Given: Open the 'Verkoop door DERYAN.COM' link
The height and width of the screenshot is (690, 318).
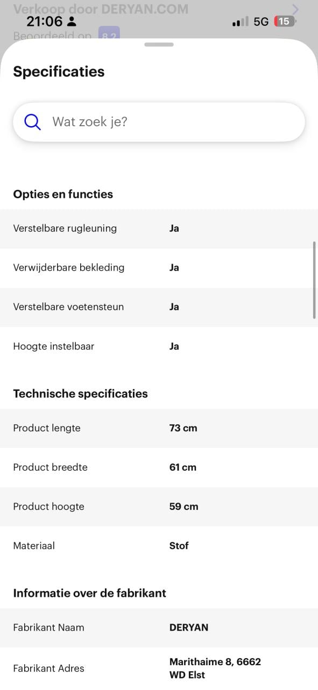Looking at the screenshot, I should pos(101,9).
